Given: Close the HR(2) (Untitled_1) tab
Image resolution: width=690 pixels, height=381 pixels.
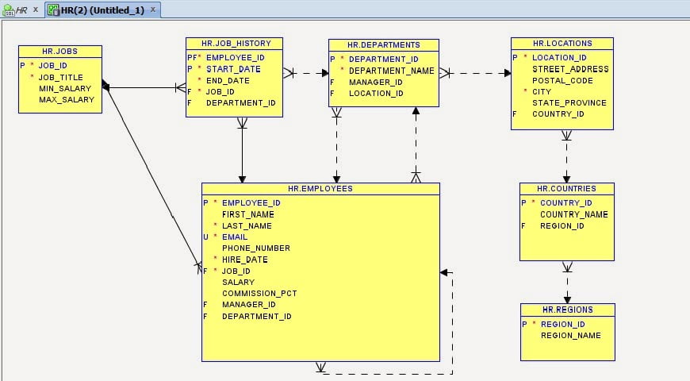Looking at the screenshot, I should (153, 10).
